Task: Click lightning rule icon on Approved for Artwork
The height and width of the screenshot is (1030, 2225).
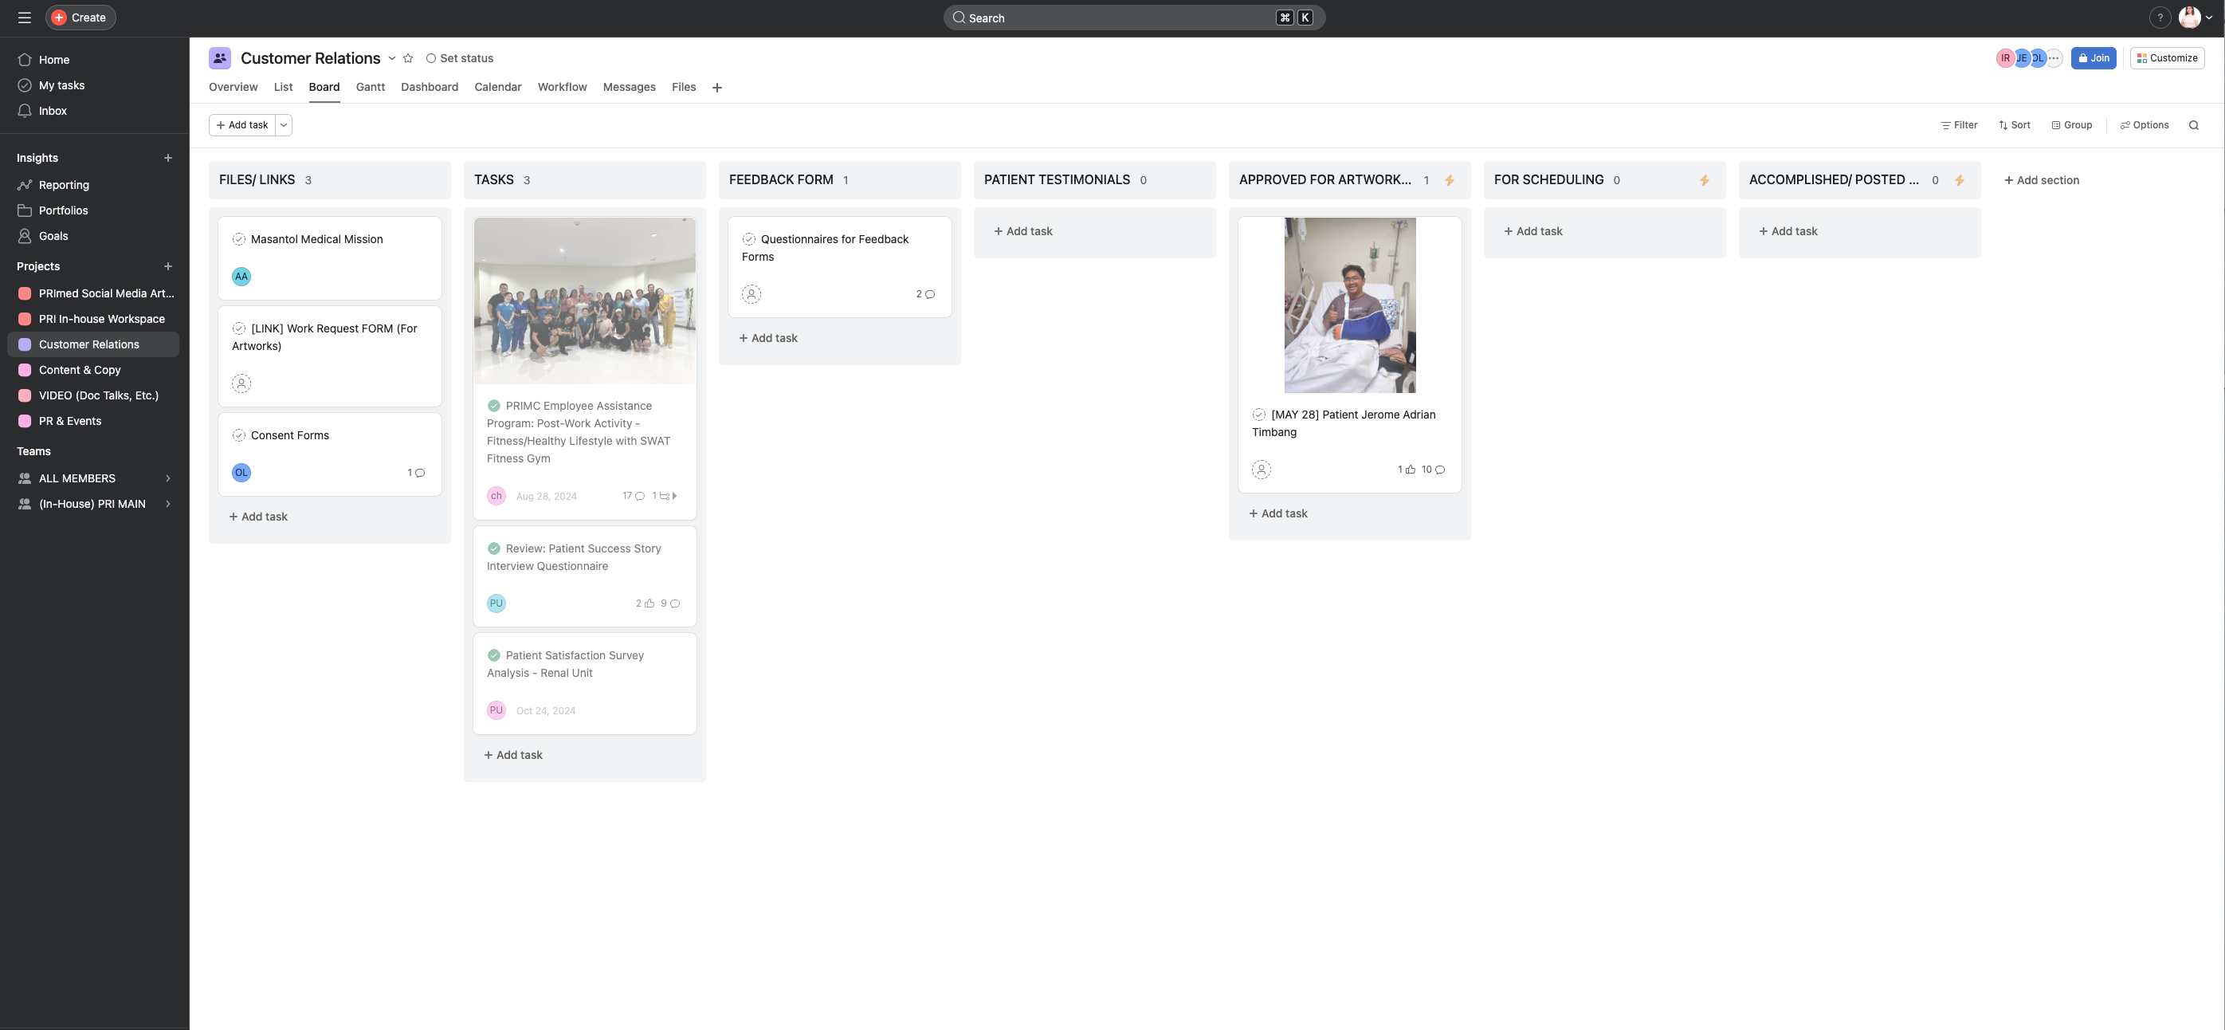Action: click(x=1450, y=179)
